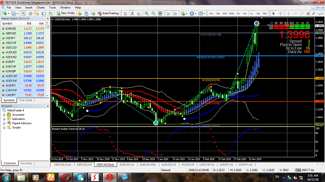
Task: Open the Profiles toolbar icon
Action: [x=14, y=13]
